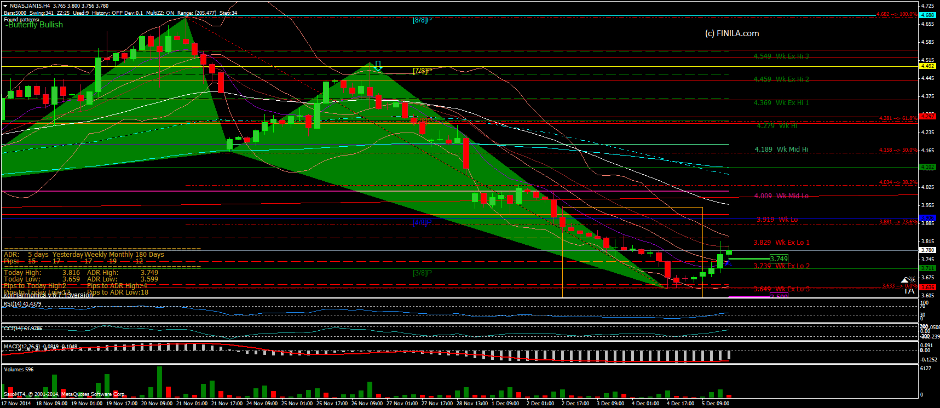
Task: Select the Today Low: 3.659 readout
Action: coord(42,279)
